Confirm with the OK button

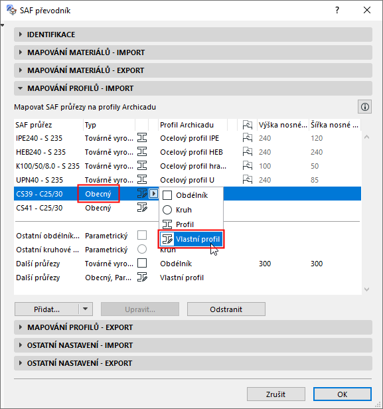point(343,394)
